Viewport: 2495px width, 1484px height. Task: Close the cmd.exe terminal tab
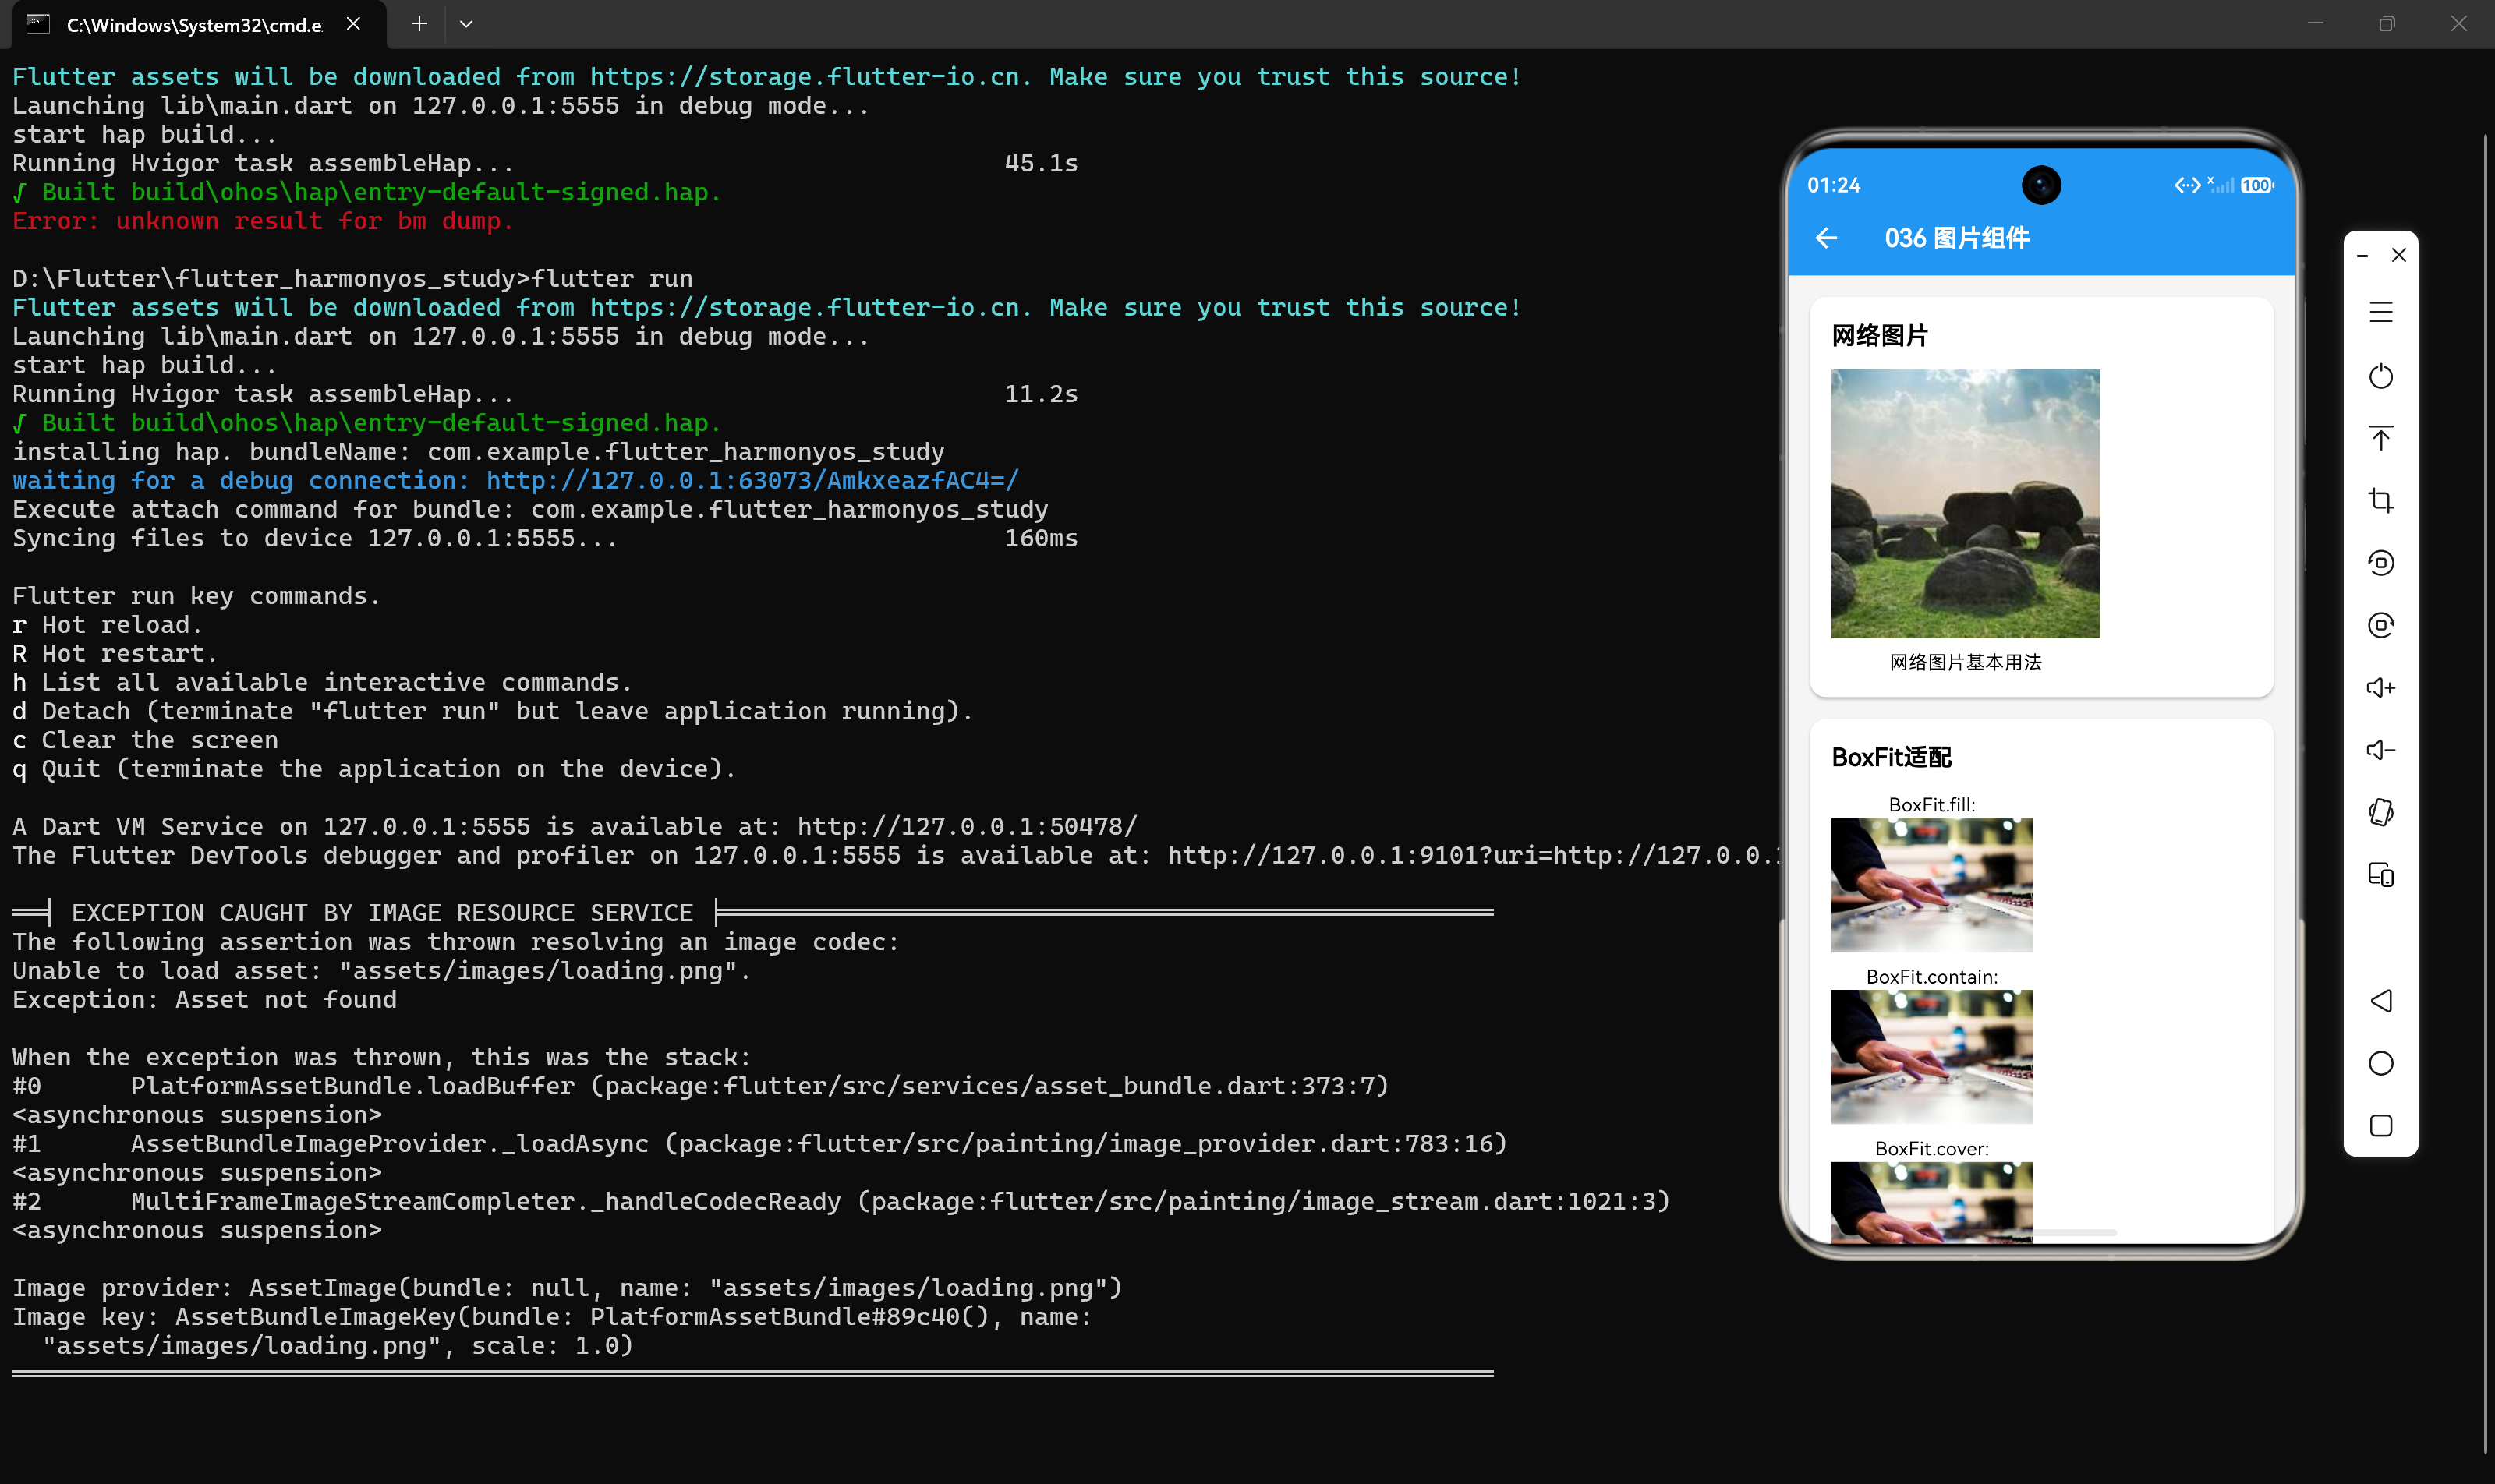(x=353, y=24)
